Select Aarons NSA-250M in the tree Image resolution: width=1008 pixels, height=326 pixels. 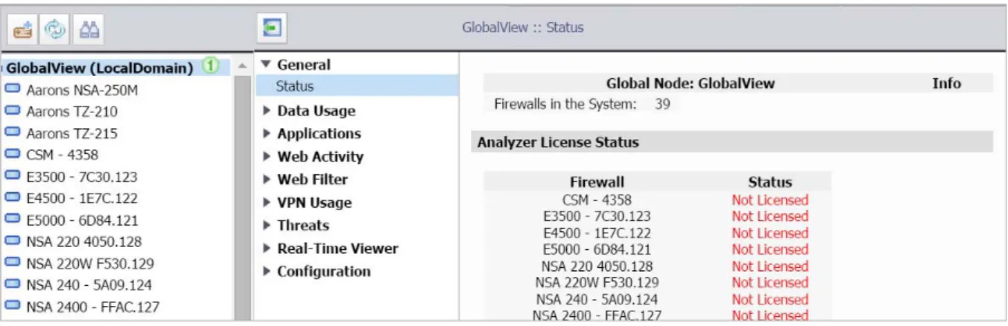pos(82,90)
